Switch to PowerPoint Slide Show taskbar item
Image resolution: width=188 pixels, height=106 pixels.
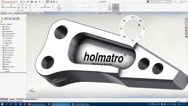tap(36, 104)
